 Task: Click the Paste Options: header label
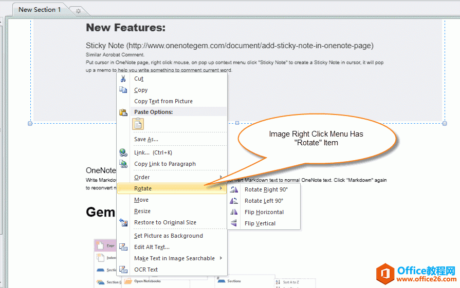pyautogui.click(x=154, y=112)
